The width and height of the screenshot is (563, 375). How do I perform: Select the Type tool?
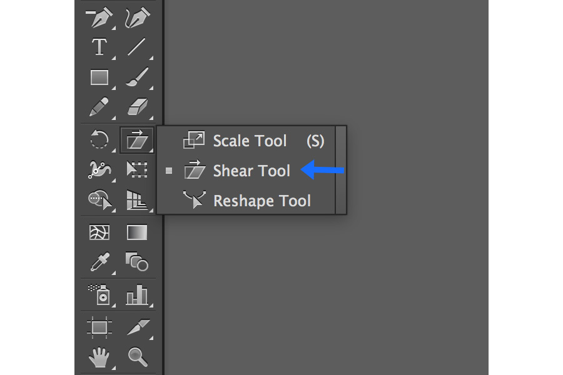pos(99,47)
